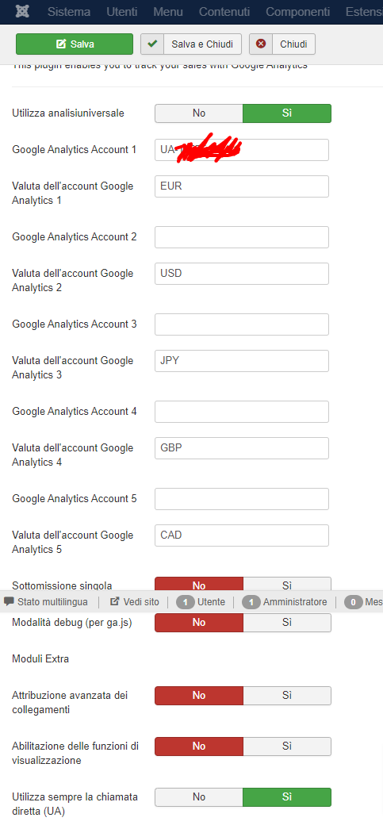383x829 pixels.
Task: Click the currency field containing JPY
Action: point(241,361)
